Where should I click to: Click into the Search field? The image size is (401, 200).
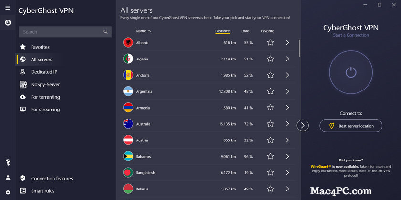[65, 32]
